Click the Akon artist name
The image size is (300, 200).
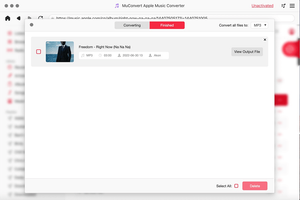click(157, 56)
